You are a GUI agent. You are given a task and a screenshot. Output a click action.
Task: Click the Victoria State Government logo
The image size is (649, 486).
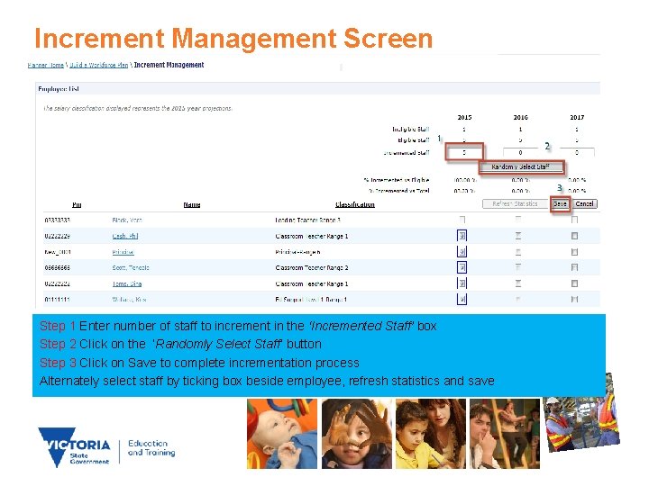click(75, 447)
